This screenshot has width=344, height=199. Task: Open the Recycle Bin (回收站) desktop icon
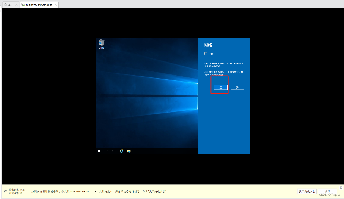pos(101,44)
